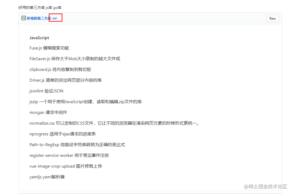Click the FileSaver.js description line
The height and width of the screenshot is (195, 293).
(75, 59)
